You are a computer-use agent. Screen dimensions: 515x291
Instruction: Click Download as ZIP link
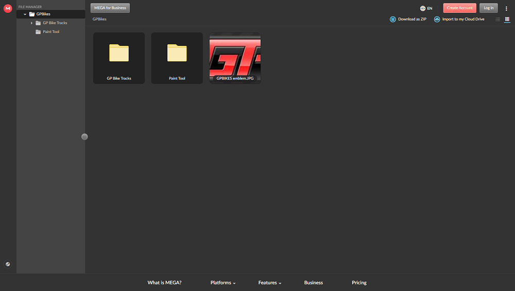412,19
